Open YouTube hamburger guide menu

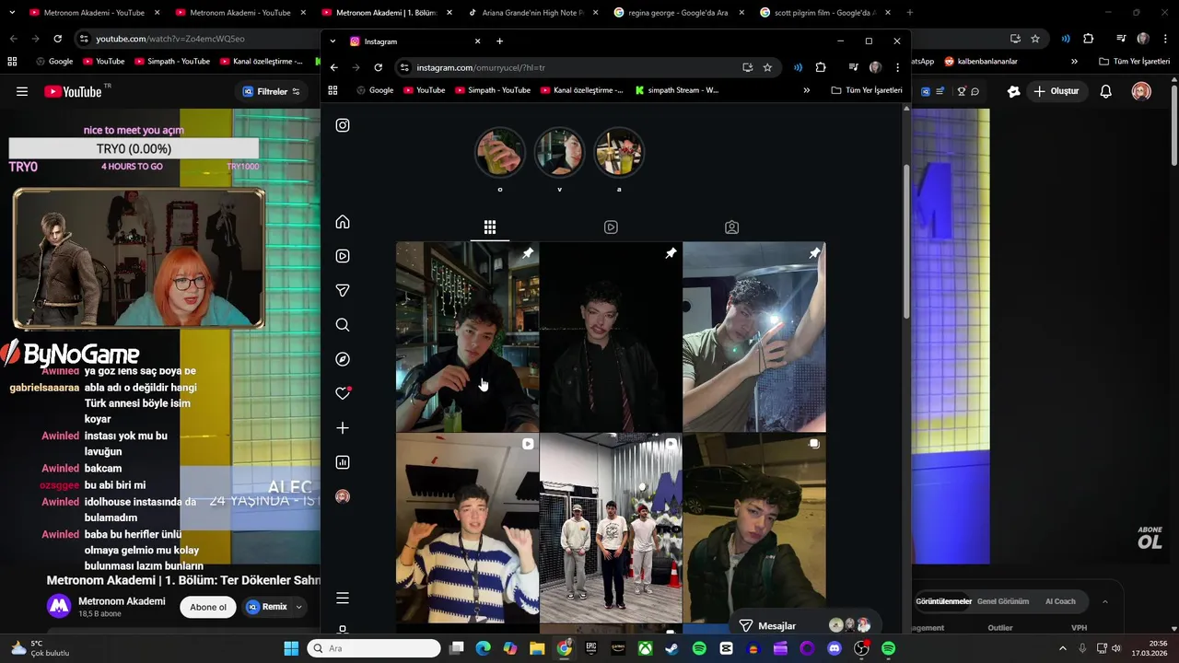click(22, 91)
